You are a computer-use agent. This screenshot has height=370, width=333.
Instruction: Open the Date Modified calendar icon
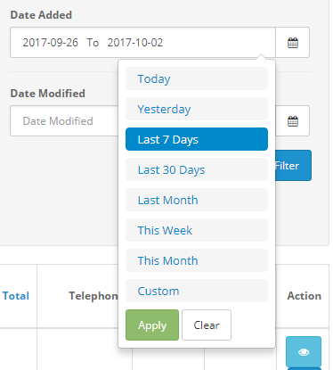293,121
